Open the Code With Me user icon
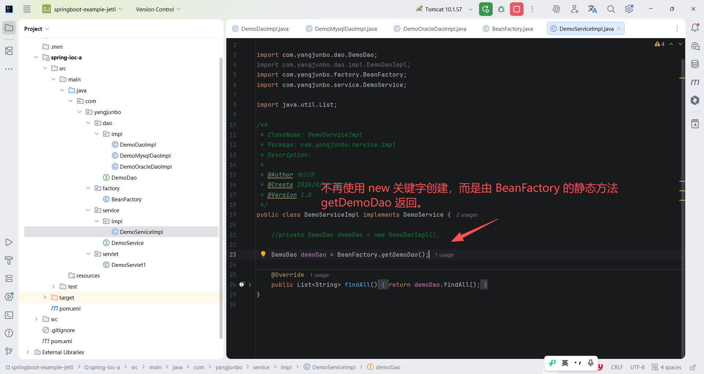704x374 pixels. [x=575, y=9]
